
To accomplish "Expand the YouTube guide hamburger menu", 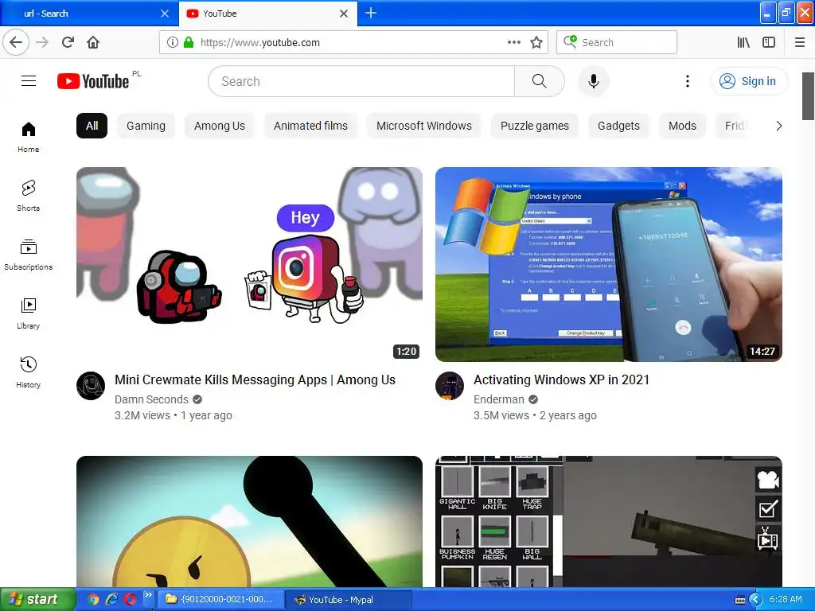I will [x=29, y=81].
